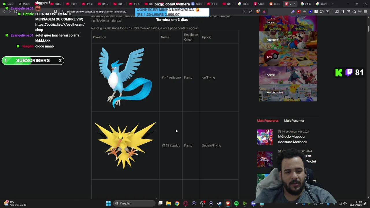Click the '#145 Zapdos' name cell

171,146
